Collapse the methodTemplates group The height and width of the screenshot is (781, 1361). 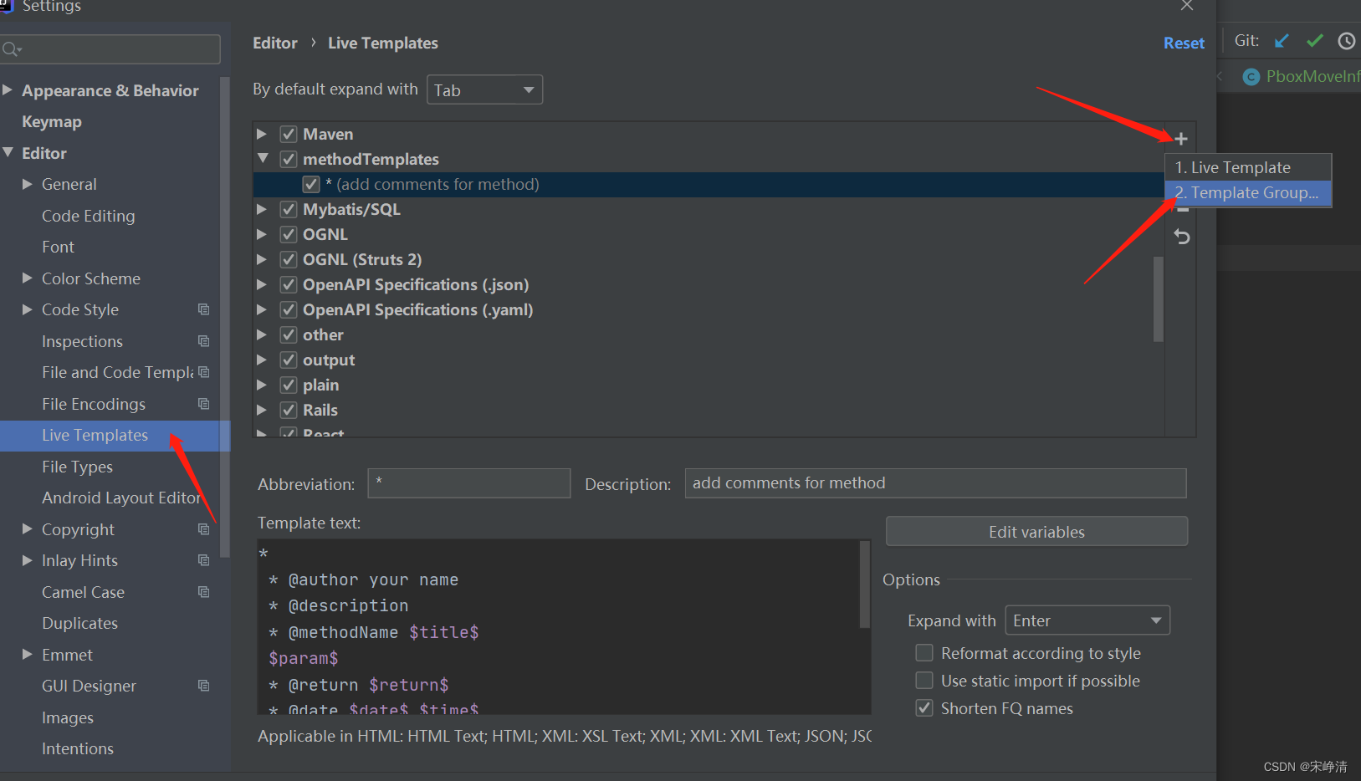coord(263,158)
